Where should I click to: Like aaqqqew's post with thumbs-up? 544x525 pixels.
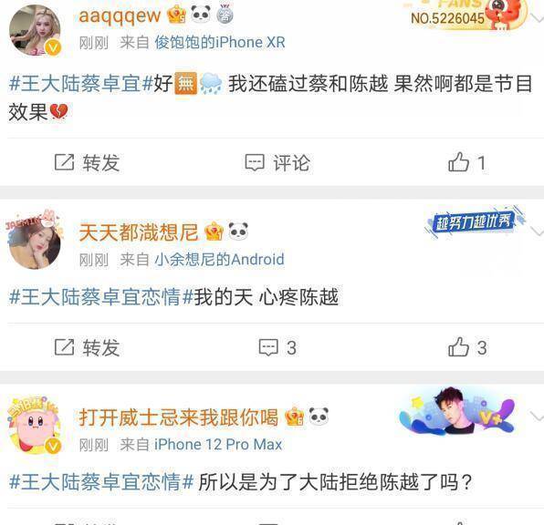point(458,162)
